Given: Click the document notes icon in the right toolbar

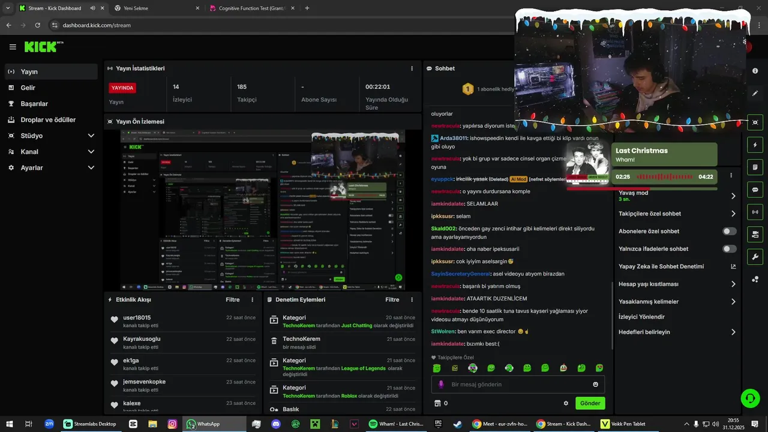Looking at the screenshot, I should (755, 167).
